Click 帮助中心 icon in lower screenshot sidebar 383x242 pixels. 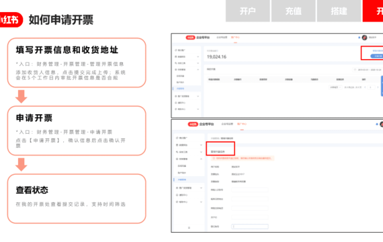tap(177, 202)
